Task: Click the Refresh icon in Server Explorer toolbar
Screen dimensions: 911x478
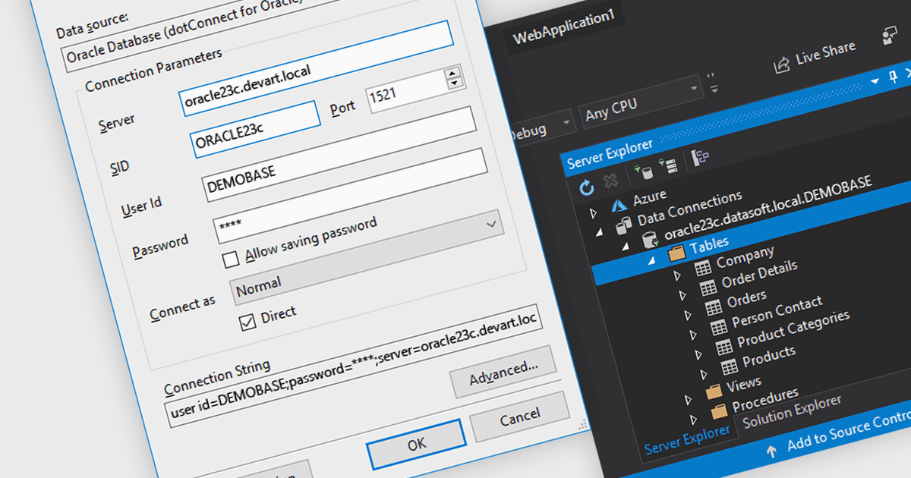Action: (586, 187)
